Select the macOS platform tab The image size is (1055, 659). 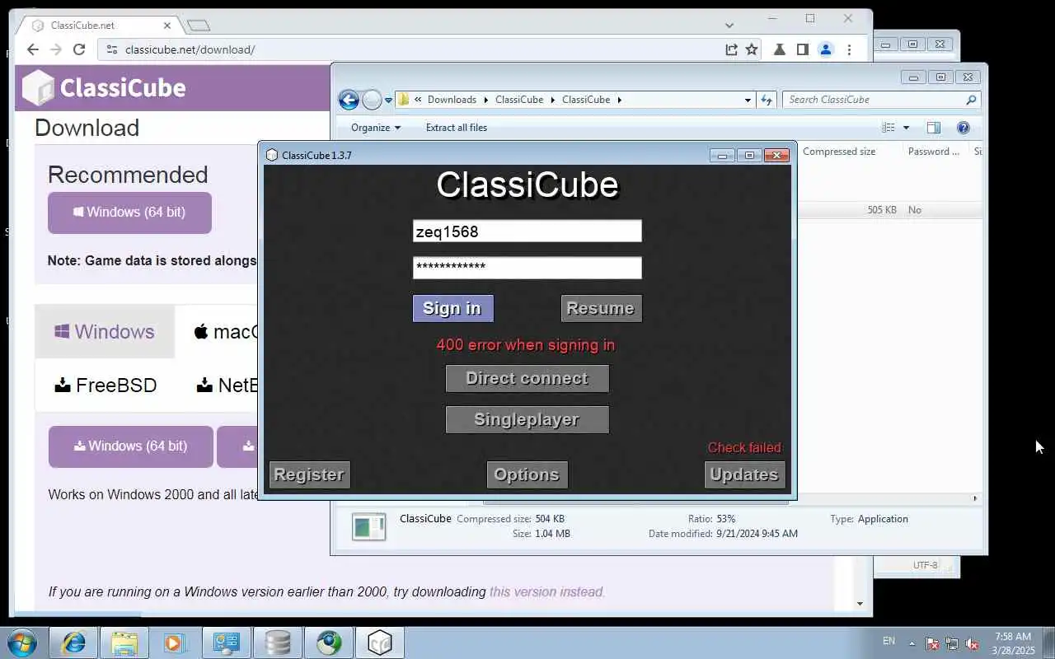pyautogui.click(x=225, y=332)
